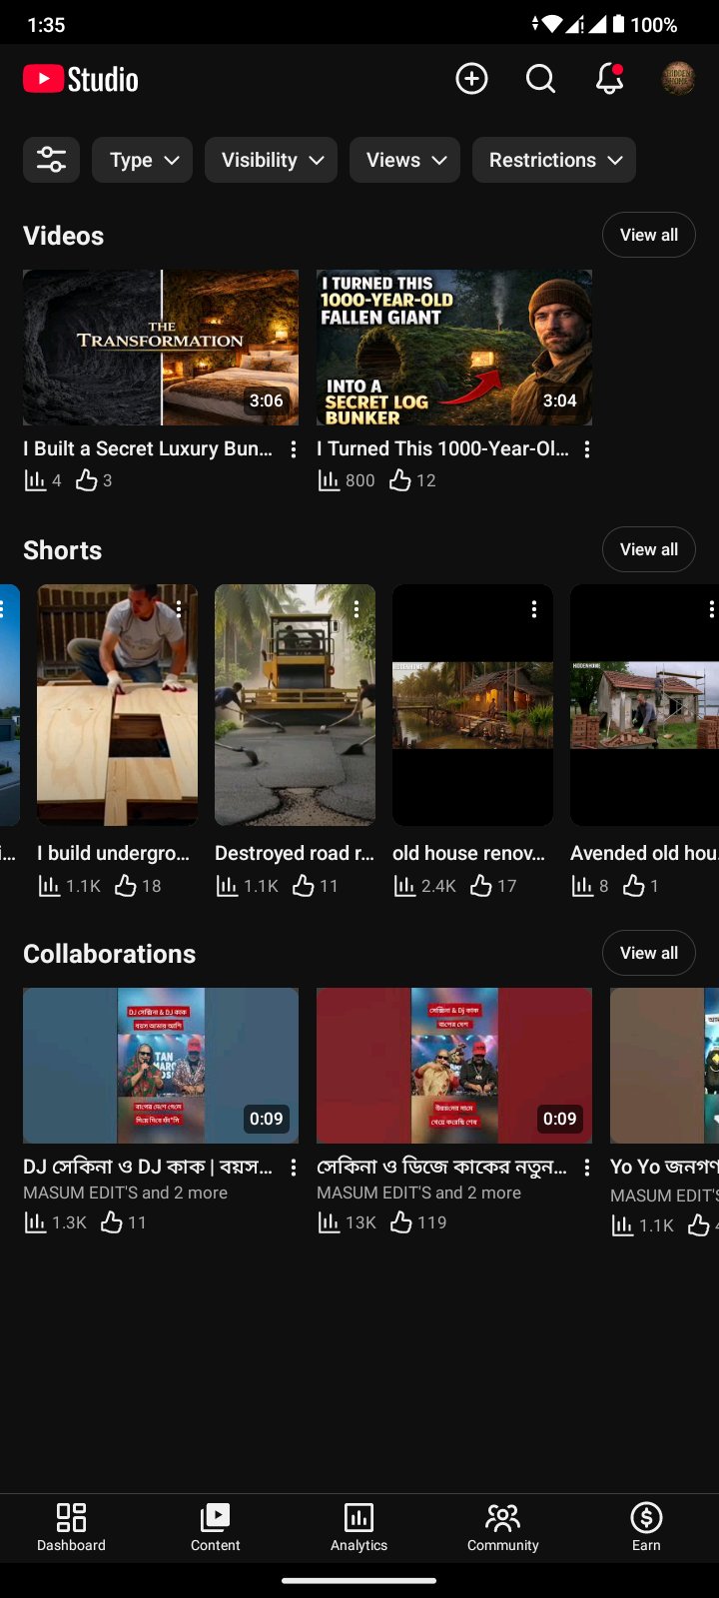719x1598 pixels.
Task: Open the old house renovation short thumbnail
Action: click(472, 705)
